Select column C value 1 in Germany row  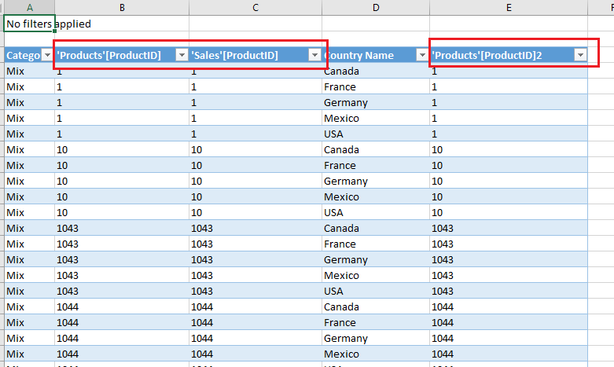256,102
